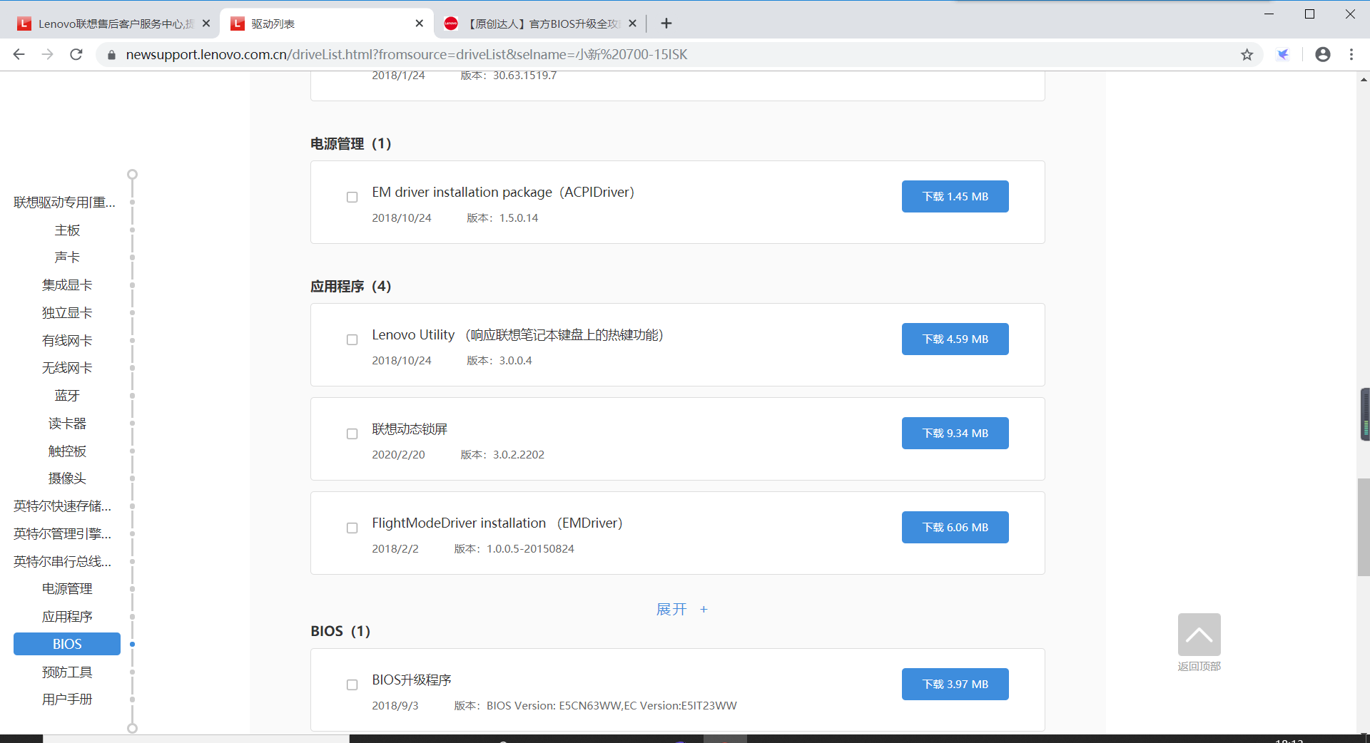
Task: Click the 联想动态锁屏 title
Action: (x=410, y=429)
